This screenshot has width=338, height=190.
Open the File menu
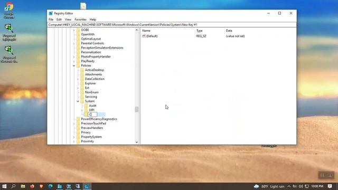pyautogui.click(x=51, y=20)
